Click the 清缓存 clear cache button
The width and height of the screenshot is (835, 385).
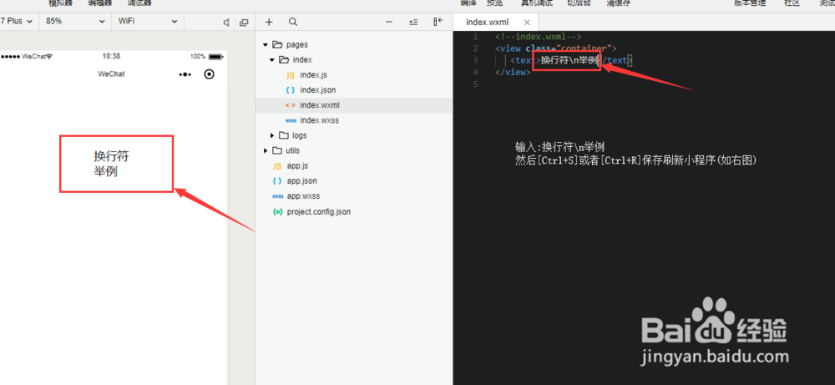[x=618, y=3]
